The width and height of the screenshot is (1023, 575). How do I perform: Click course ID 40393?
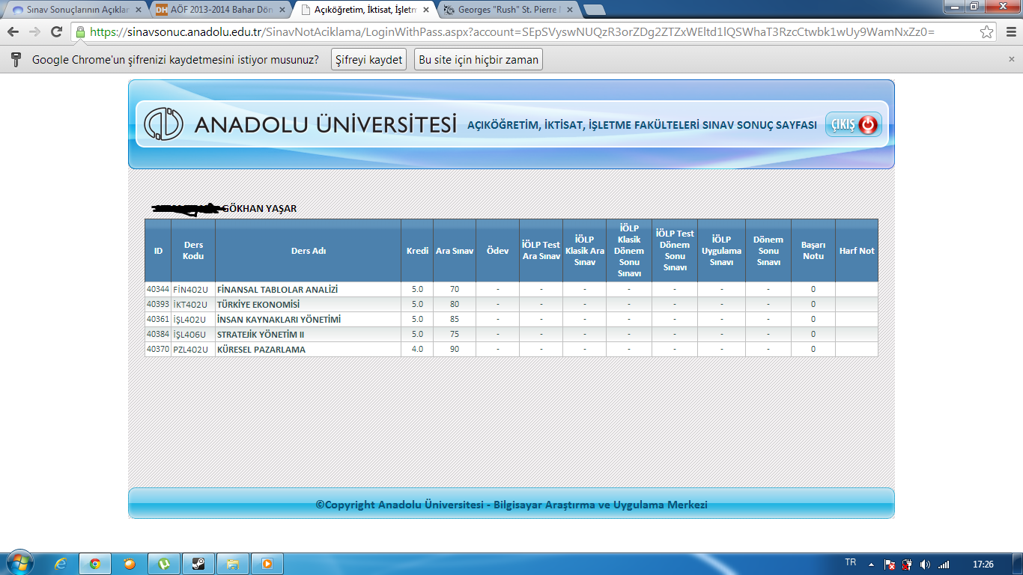click(158, 305)
